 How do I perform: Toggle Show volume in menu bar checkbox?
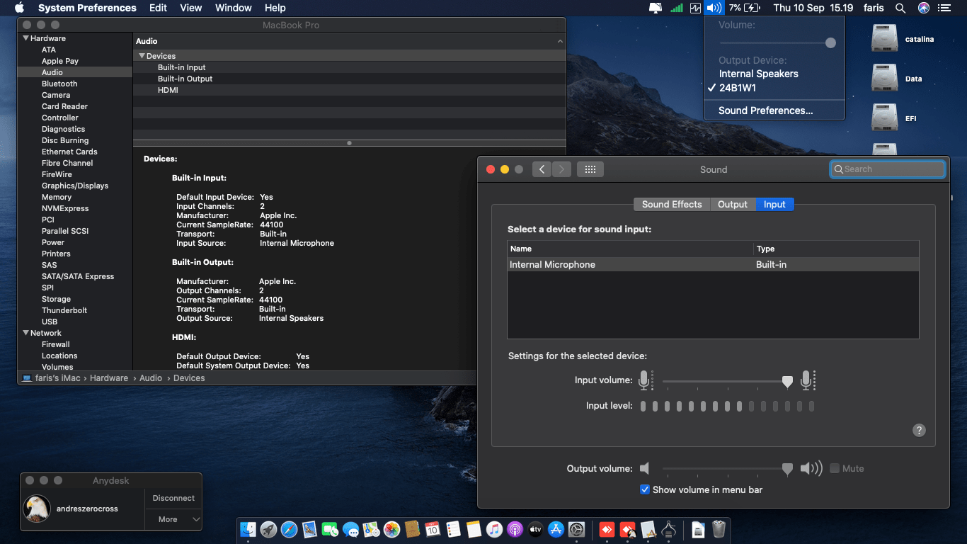click(645, 489)
